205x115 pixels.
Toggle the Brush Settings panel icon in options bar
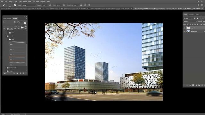click(15, 5)
